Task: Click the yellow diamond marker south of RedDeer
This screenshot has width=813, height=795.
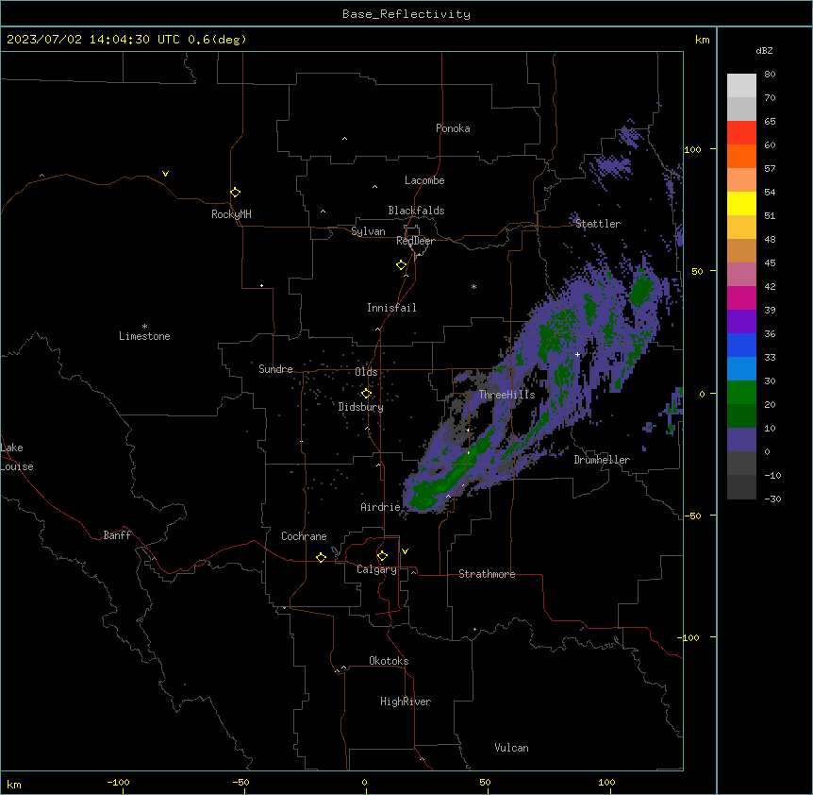Action: [x=401, y=264]
